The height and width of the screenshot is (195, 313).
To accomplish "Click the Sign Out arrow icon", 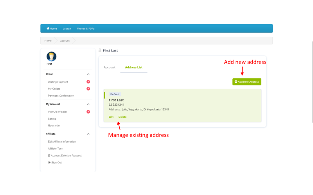I will coord(49,163).
